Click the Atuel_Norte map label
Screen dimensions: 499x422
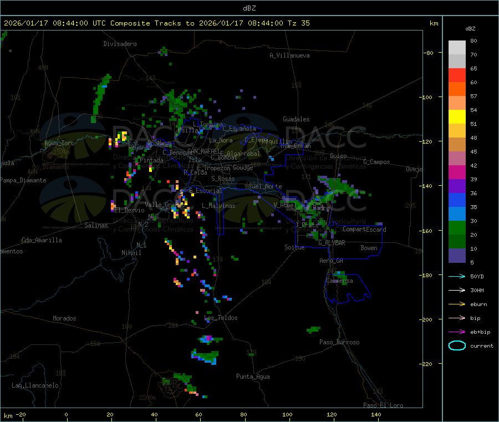pyautogui.click(x=263, y=186)
